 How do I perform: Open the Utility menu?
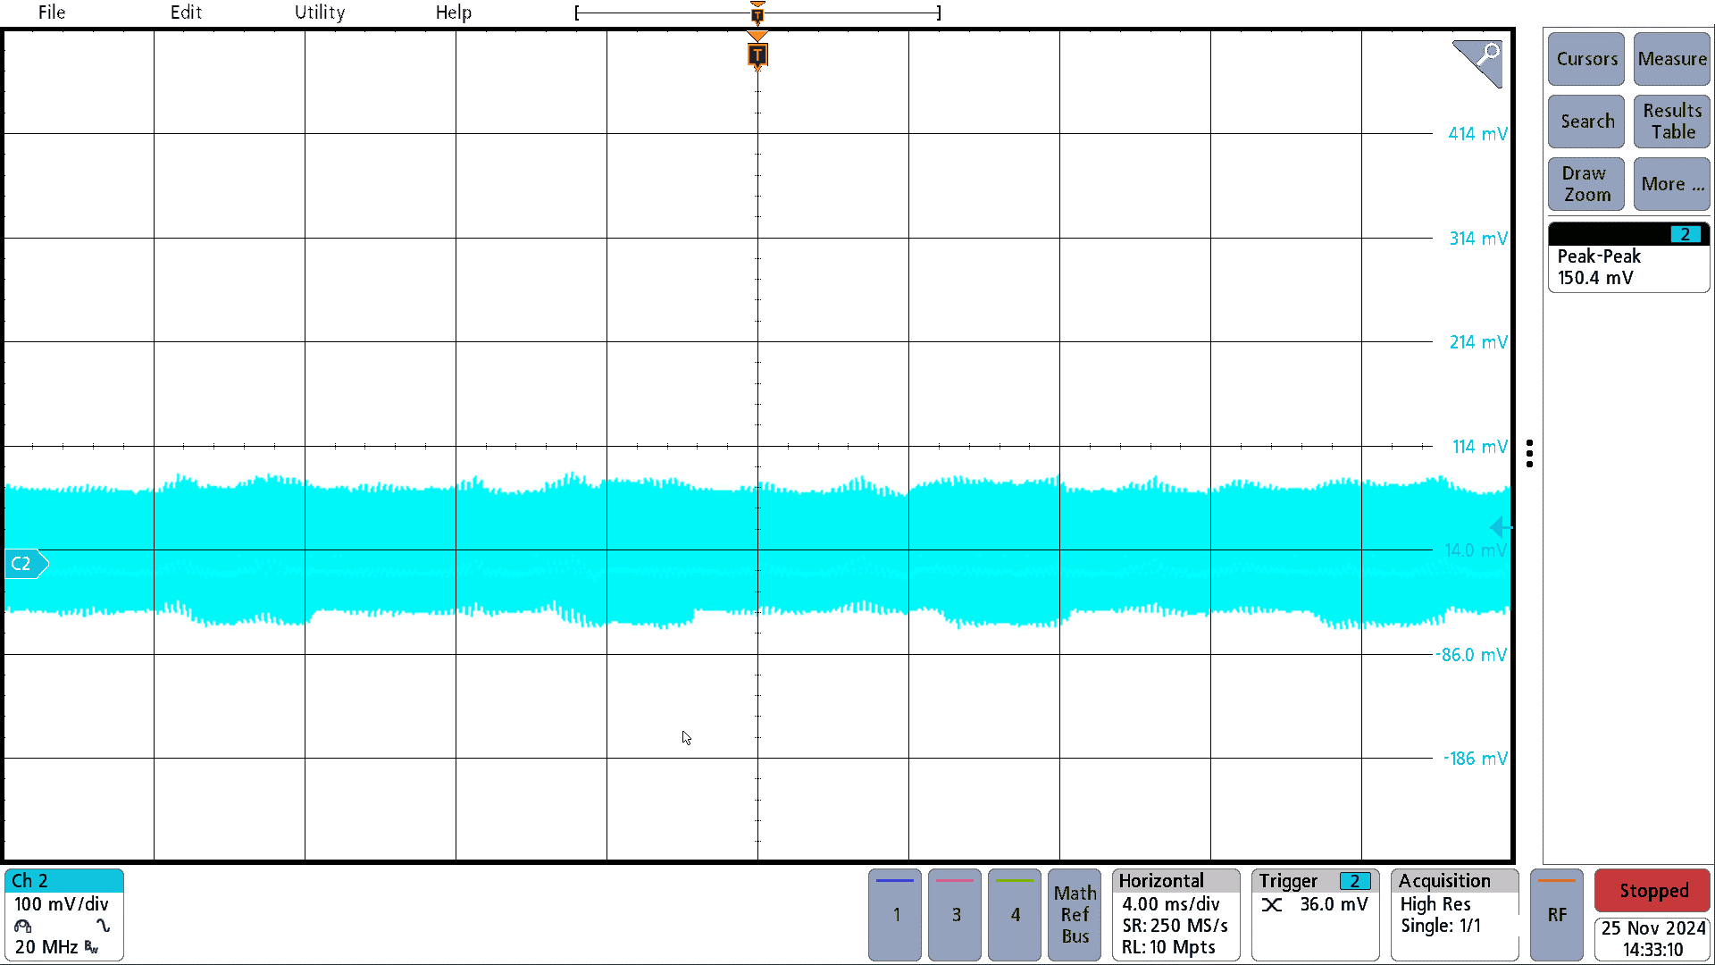(320, 13)
